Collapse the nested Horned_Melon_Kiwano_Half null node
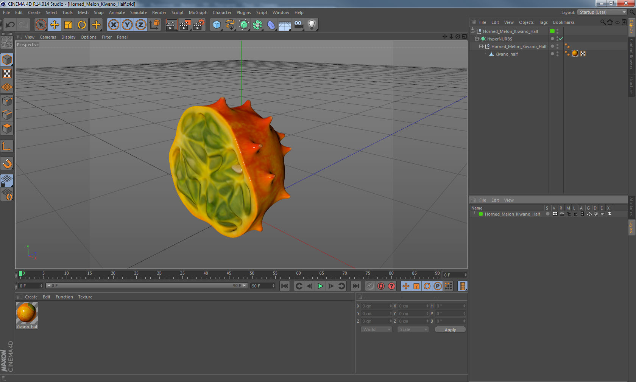This screenshot has width=636, height=382. (481, 47)
